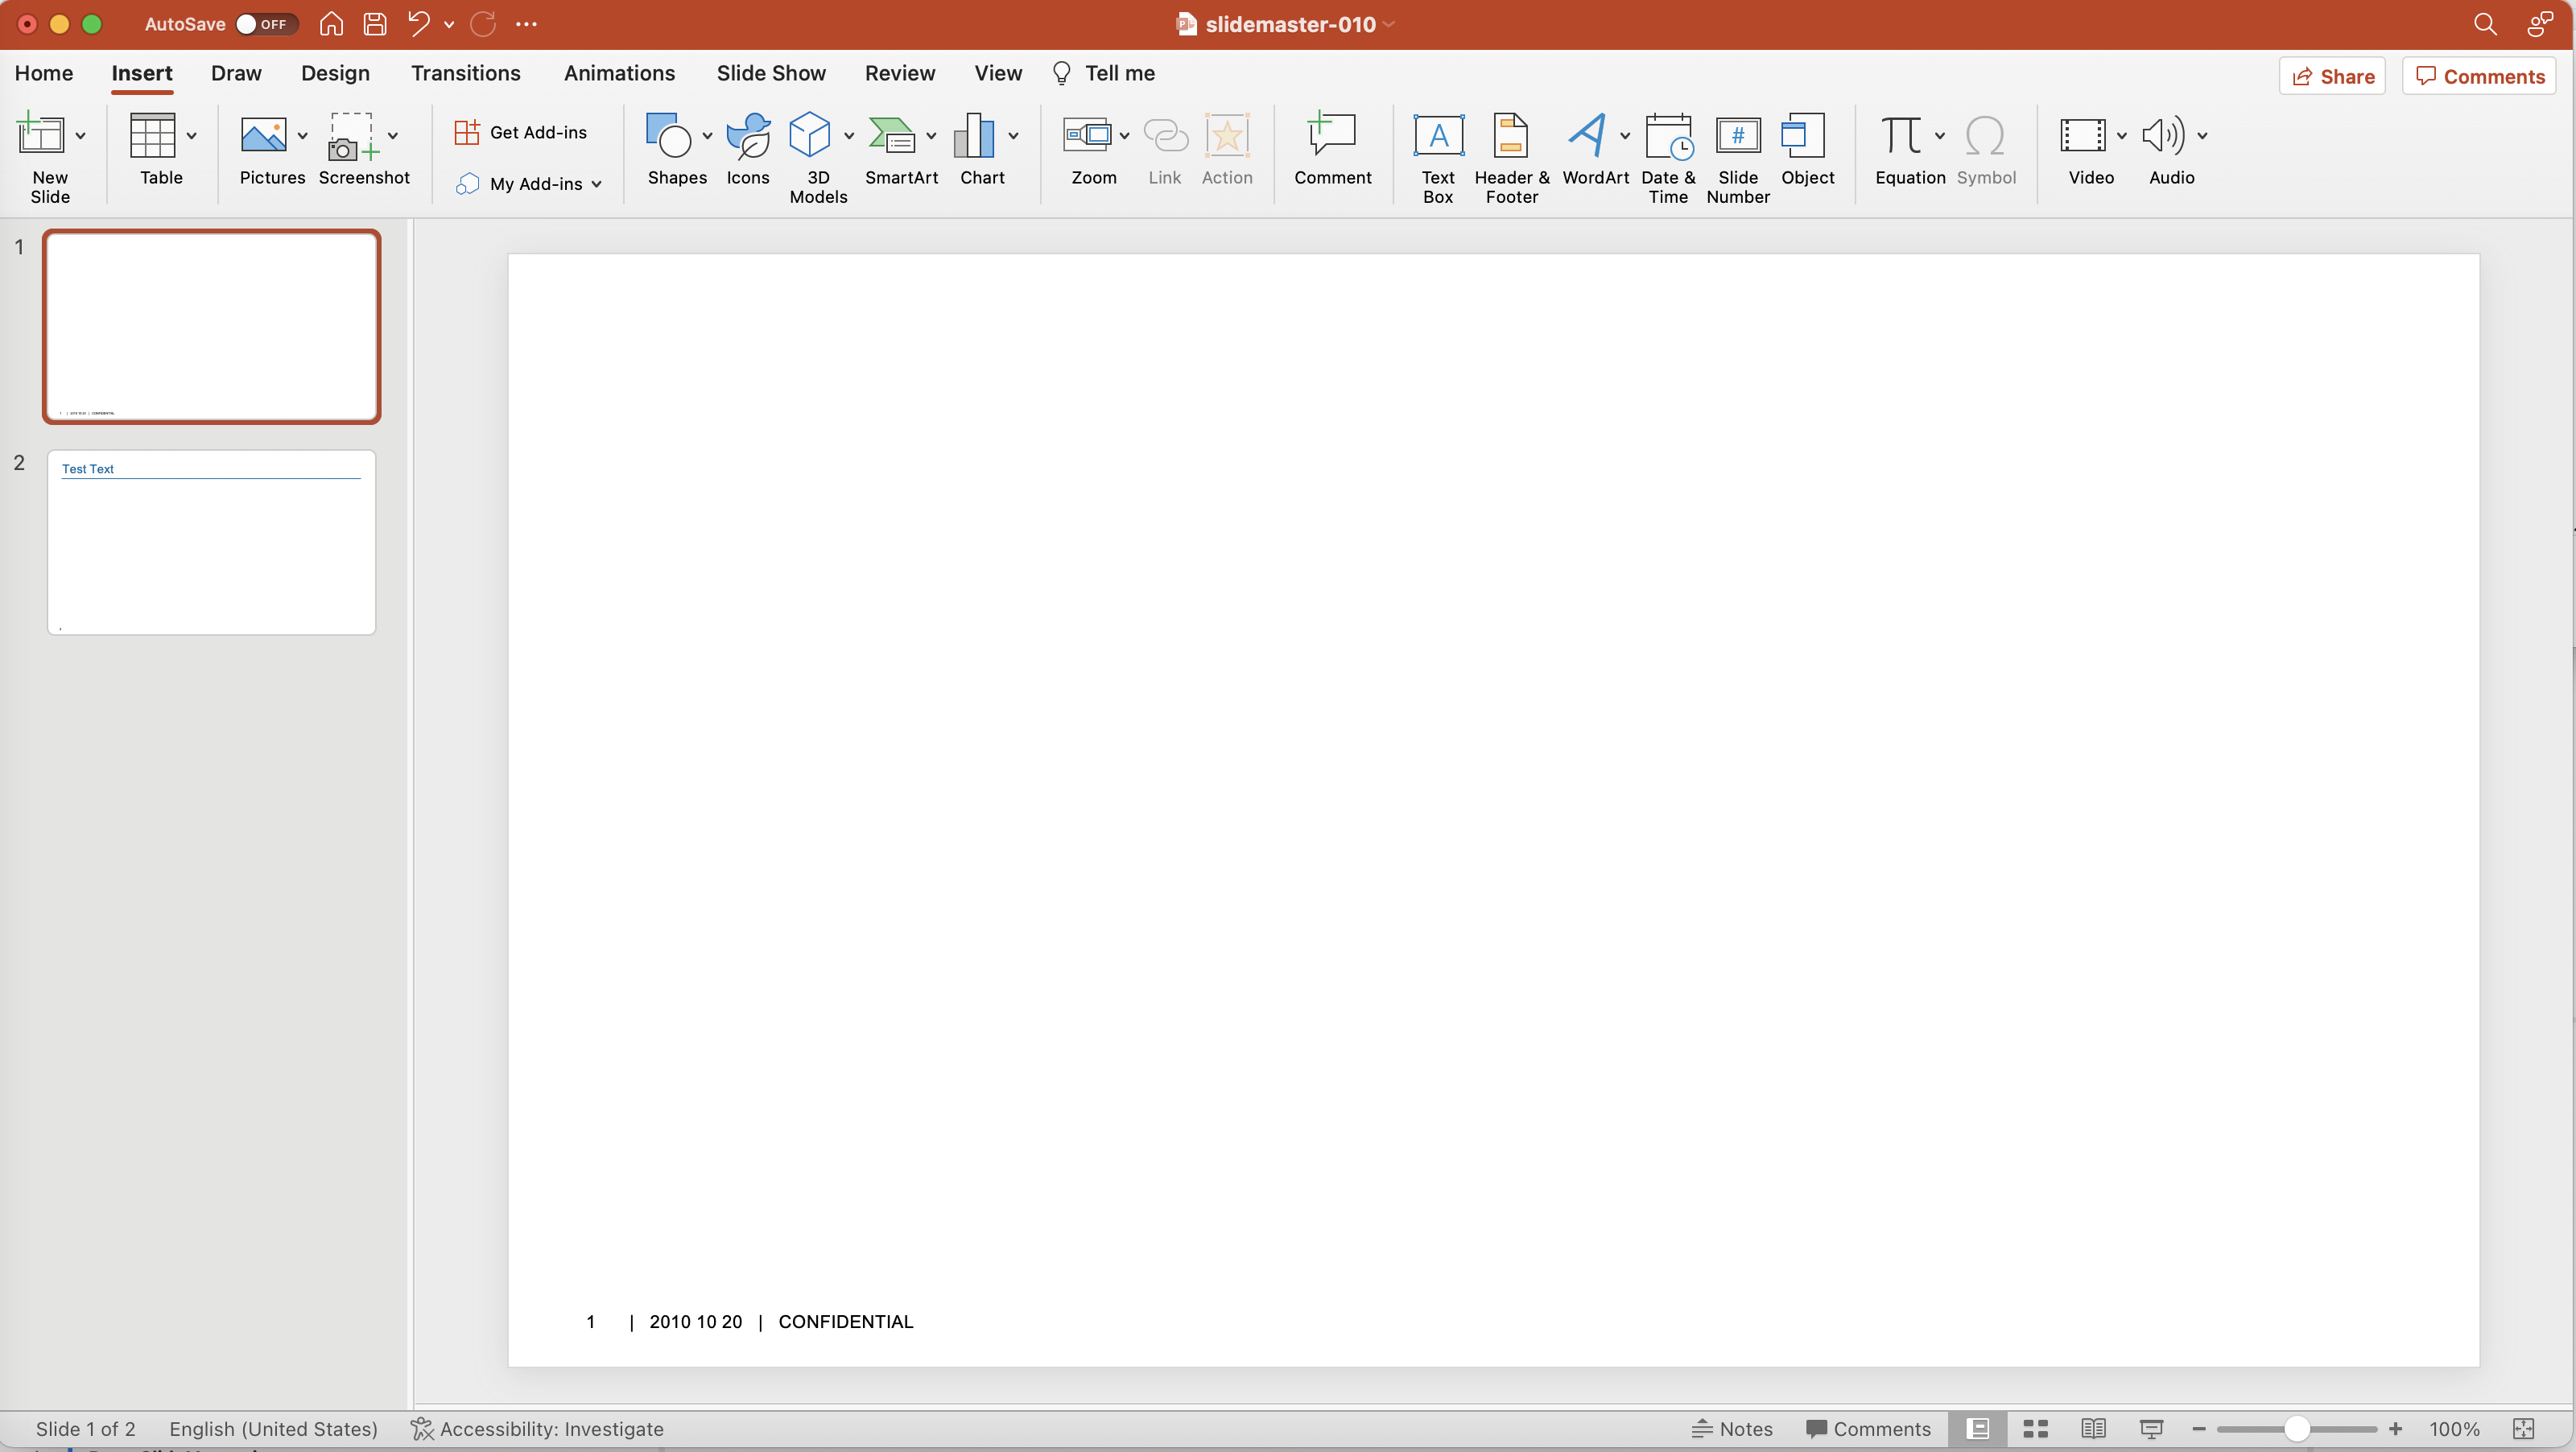The height and width of the screenshot is (1452, 2576).
Task: Toggle the Notes pane
Action: (x=1732, y=1429)
